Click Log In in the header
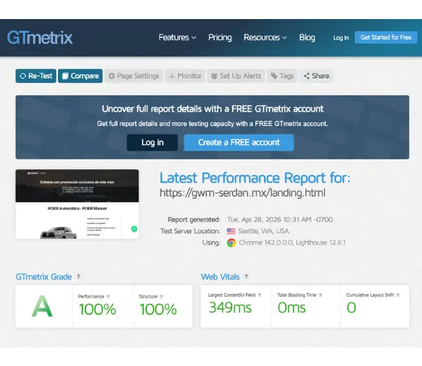The height and width of the screenshot is (366, 422). coord(341,37)
